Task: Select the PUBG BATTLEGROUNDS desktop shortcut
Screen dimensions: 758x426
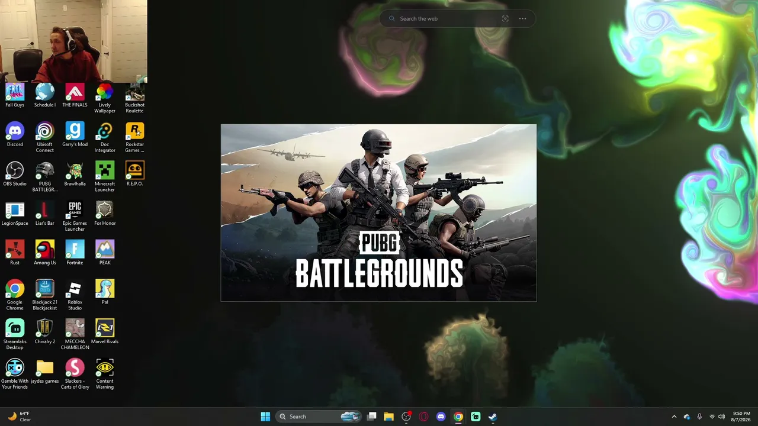Action: tap(45, 177)
